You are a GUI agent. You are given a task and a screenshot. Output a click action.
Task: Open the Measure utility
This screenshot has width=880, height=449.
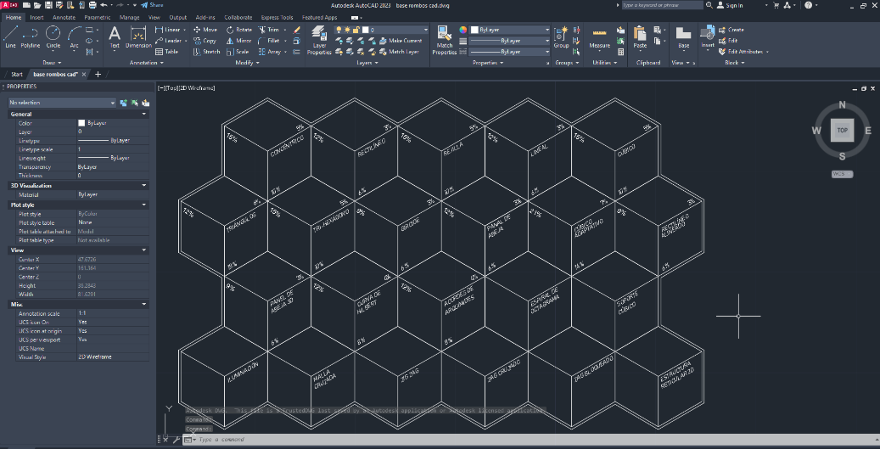coord(599,37)
